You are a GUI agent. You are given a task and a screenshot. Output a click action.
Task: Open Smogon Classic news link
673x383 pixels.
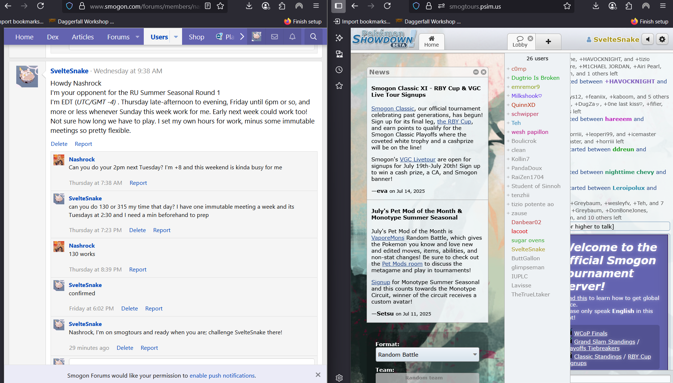point(393,108)
